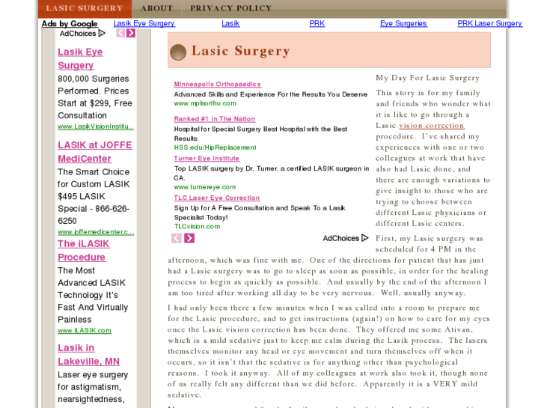The height and width of the screenshot is (408, 544).
Task: Visit the www.iLASIK.com link
Action: coord(85,331)
